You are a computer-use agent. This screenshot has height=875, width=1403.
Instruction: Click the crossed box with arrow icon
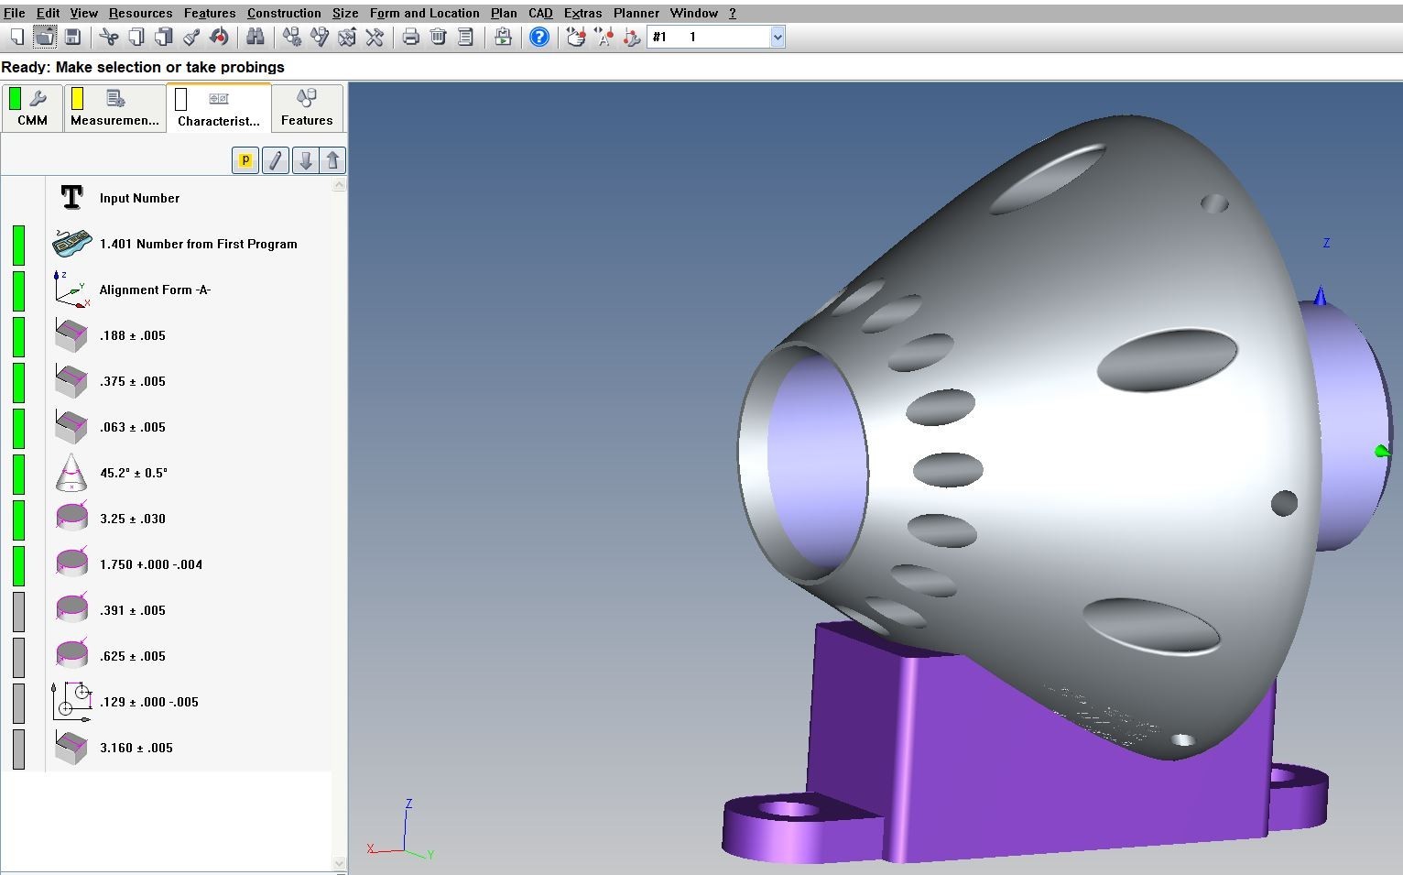click(x=347, y=37)
